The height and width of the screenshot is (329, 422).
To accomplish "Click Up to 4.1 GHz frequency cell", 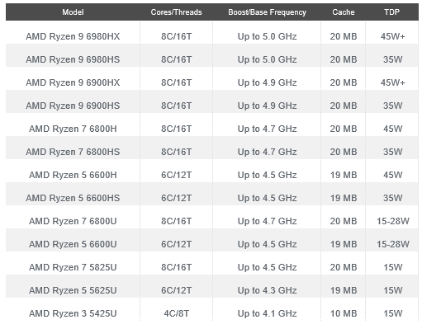I will [x=267, y=313].
